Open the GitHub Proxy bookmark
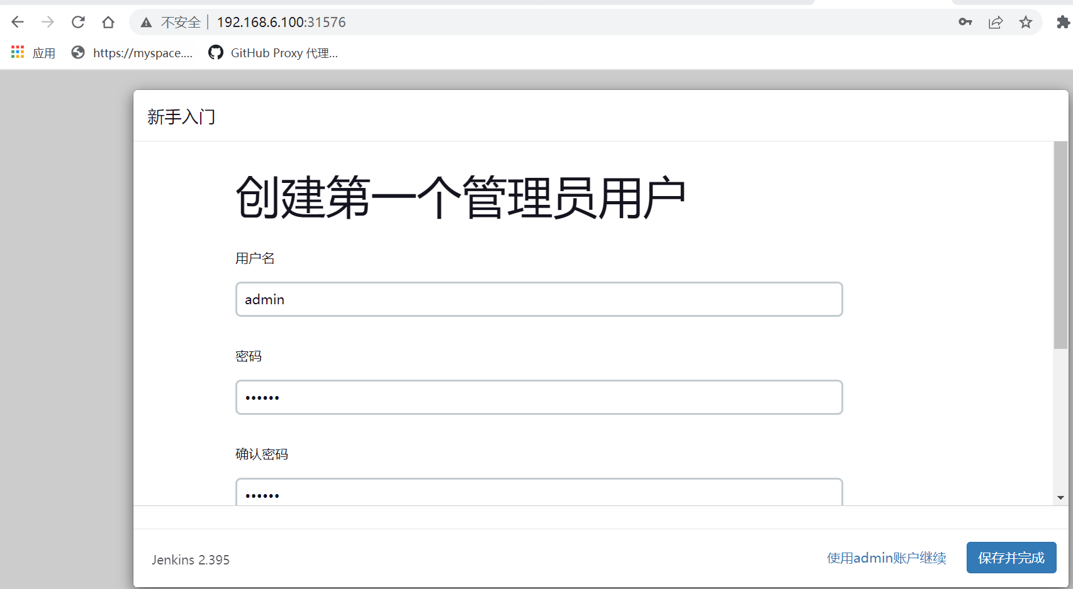 (273, 53)
